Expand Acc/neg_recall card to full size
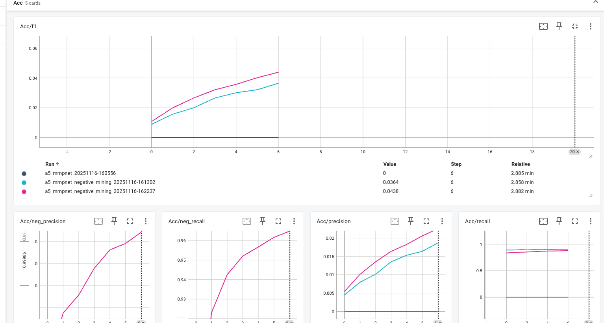Screen dimensions: 604x323 coord(278,221)
